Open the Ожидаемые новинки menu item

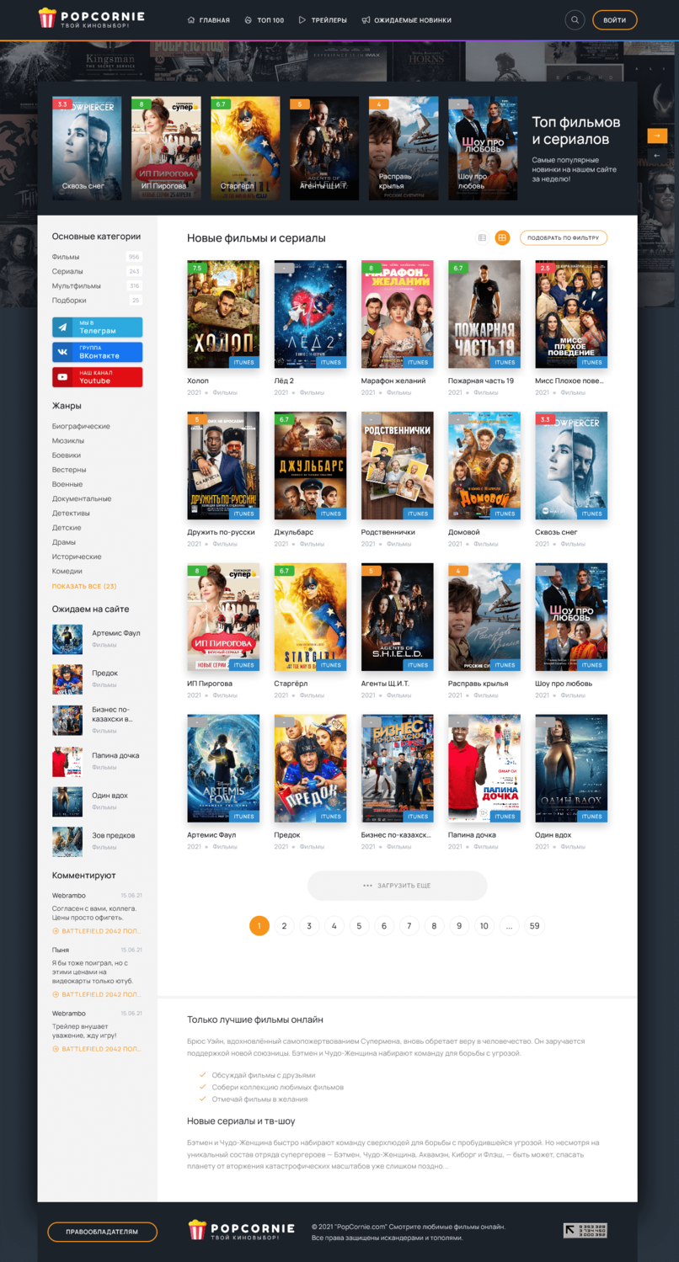(x=407, y=20)
